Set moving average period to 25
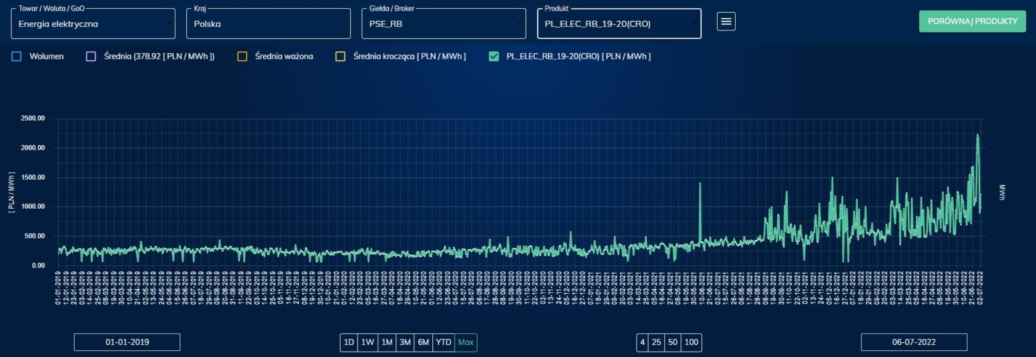Viewport: 1036px width, 357px height. click(656, 342)
